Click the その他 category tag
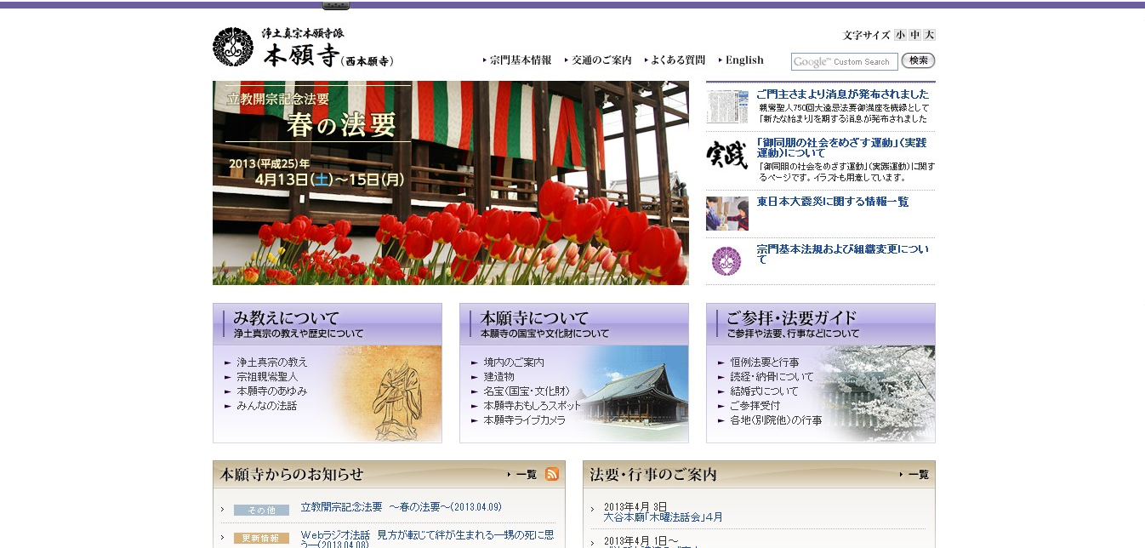 pos(261,510)
